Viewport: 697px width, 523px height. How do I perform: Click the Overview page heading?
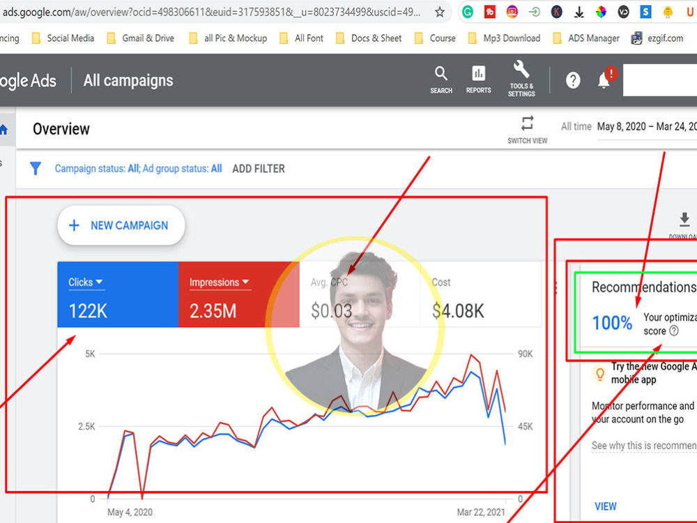point(61,129)
